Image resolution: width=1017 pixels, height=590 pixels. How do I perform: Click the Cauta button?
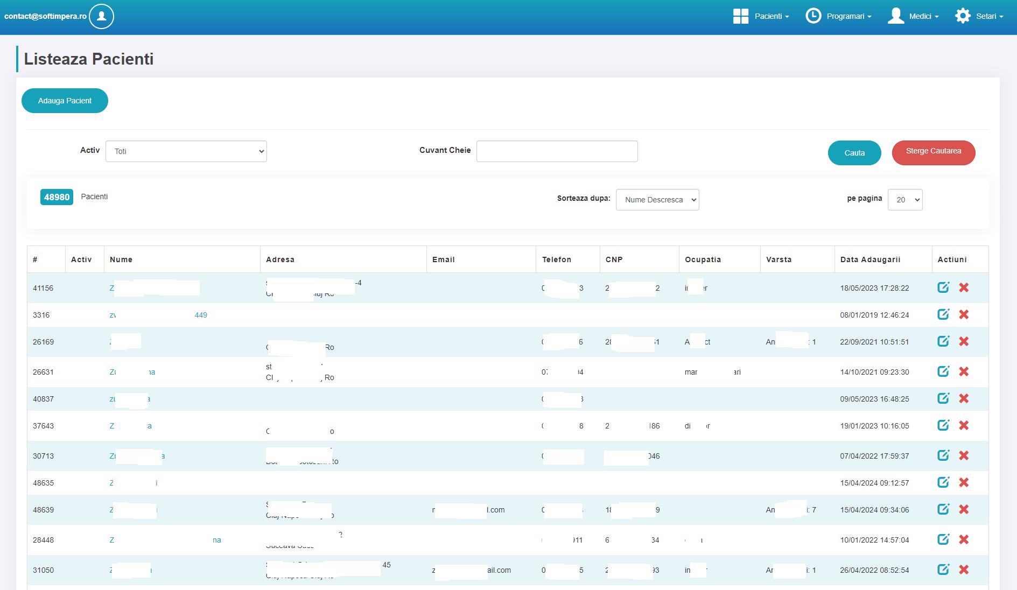pyautogui.click(x=854, y=153)
